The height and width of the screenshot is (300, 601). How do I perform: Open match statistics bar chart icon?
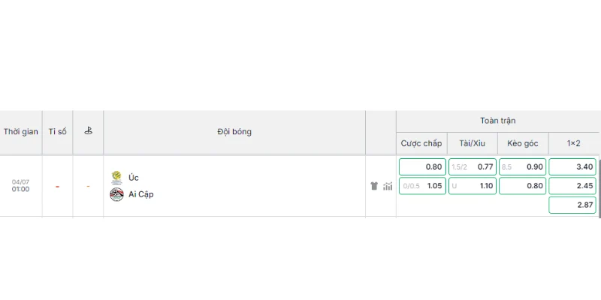(x=388, y=186)
